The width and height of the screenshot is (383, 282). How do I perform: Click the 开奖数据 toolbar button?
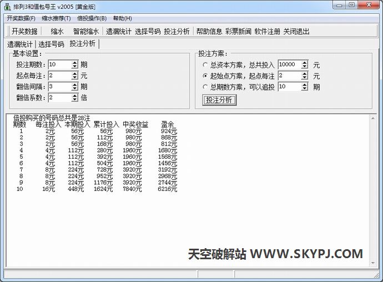24,32
